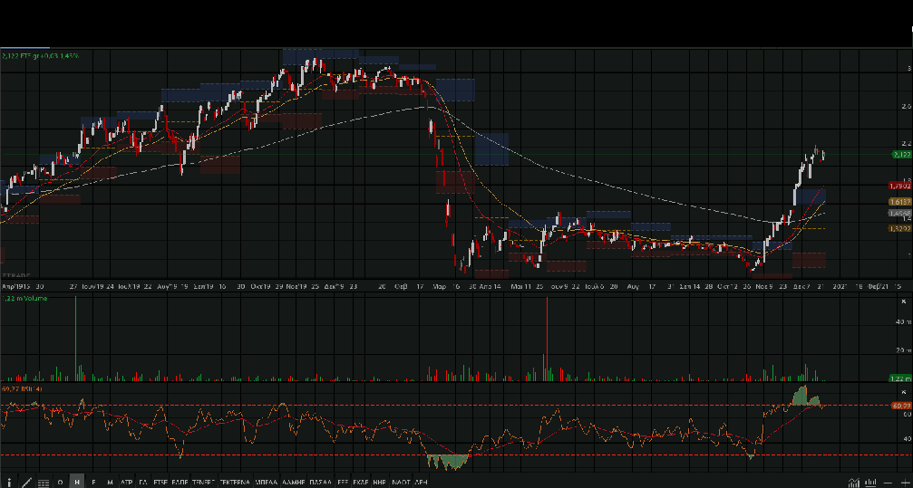This screenshot has width=913, height=488.
Task: Open the data table grid icon
Action: coord(44,482)
